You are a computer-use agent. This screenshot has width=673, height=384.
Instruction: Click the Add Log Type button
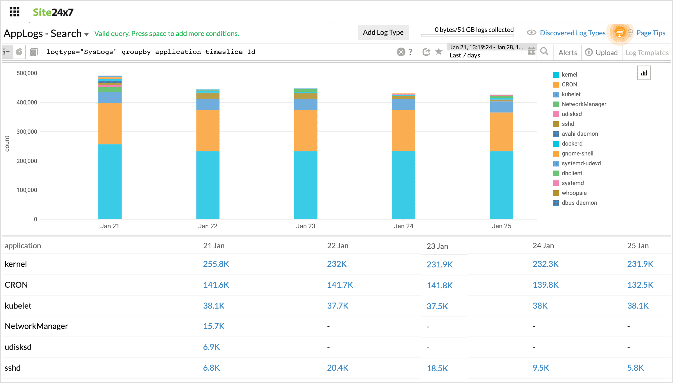coord(383,32)
